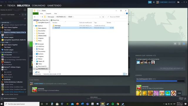This screenshot has width=188, height=106.
Task: Collapse the SIN CATEGORÍA category
Action: [1, 52]
